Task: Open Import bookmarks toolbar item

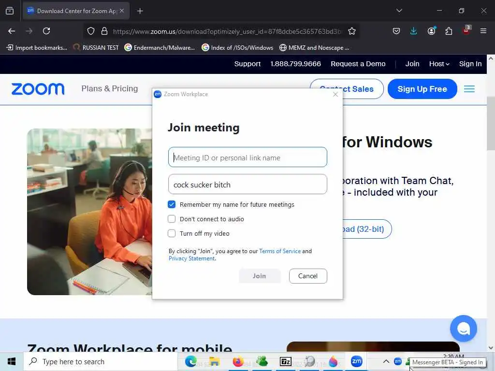Action: tap(37, 48)
